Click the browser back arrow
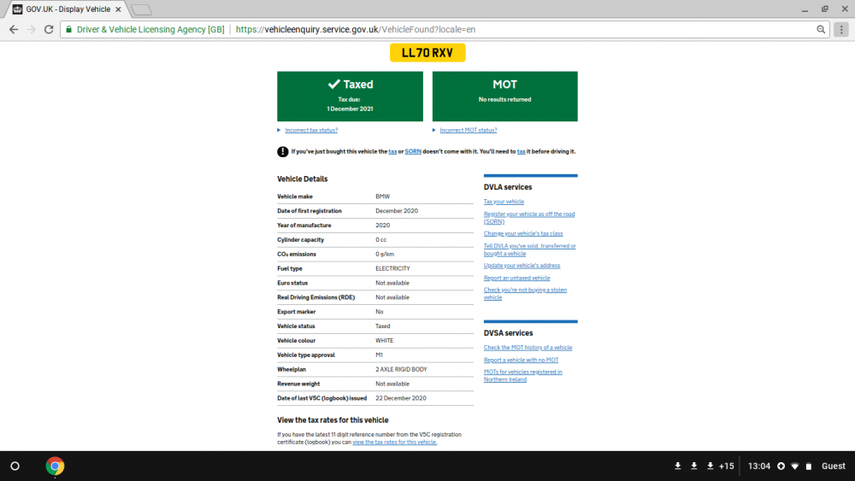This screenshot has width=855, height=481. tap(14, 29)
